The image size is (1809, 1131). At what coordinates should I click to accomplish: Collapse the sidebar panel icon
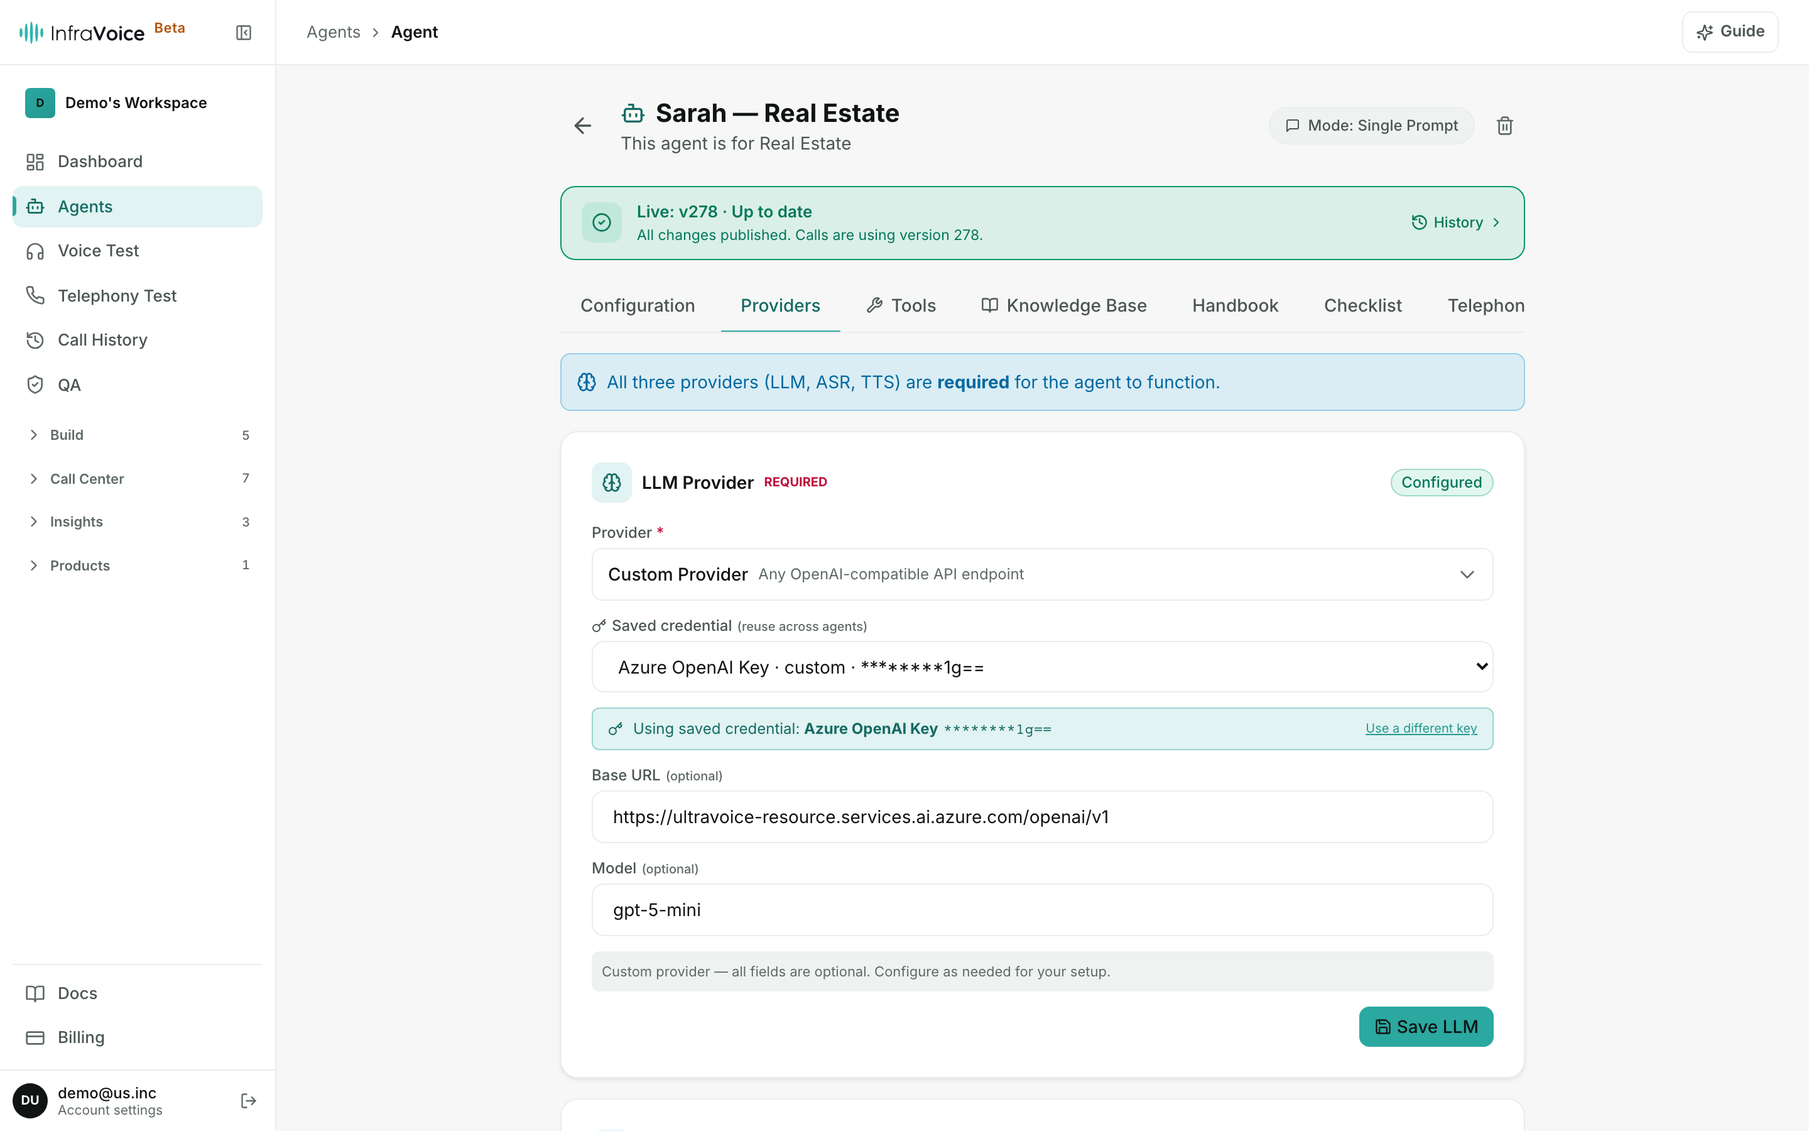tap(244, 32)
